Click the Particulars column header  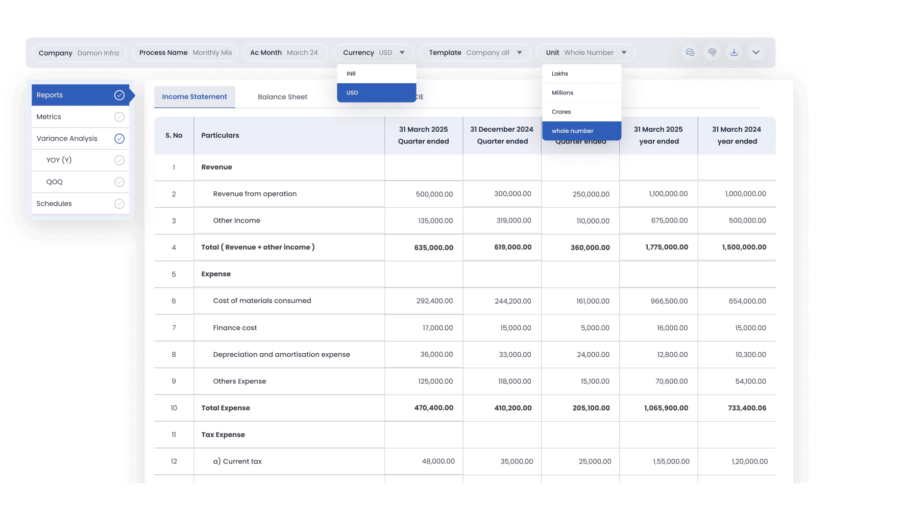pos(289,135)
